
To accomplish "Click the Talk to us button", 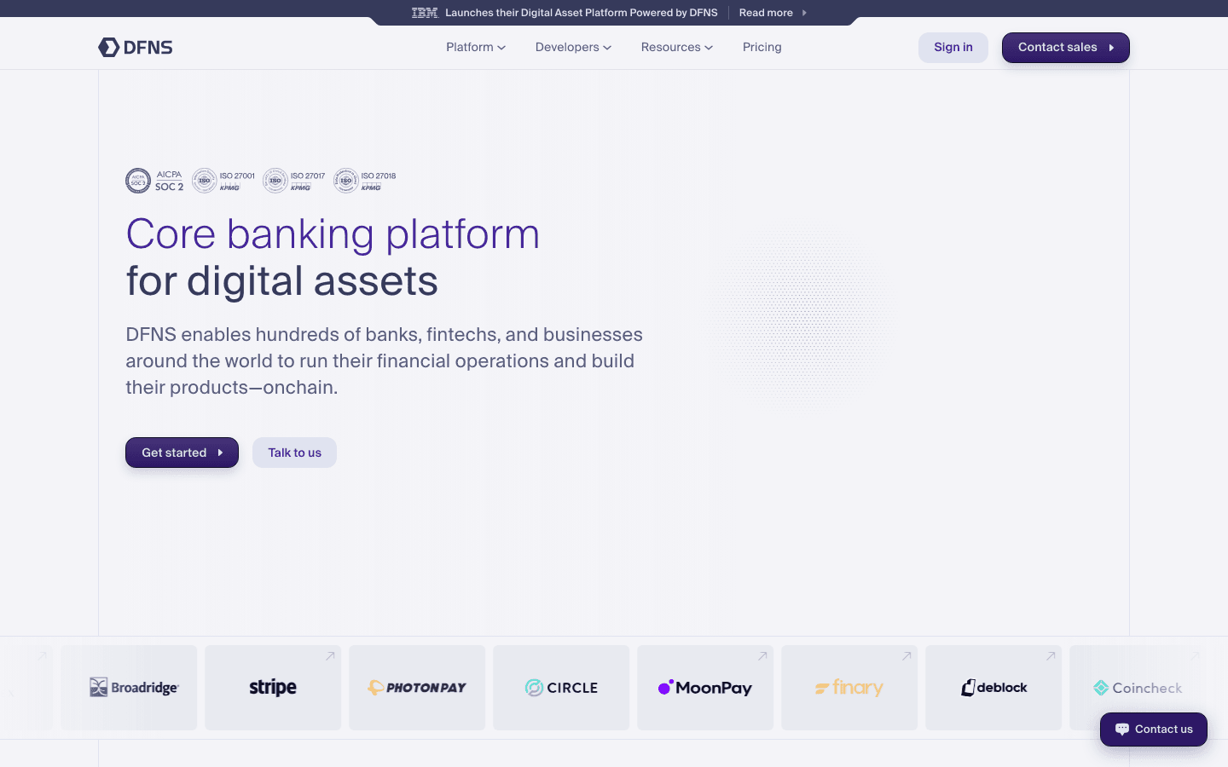I will (x=294, y=453).
